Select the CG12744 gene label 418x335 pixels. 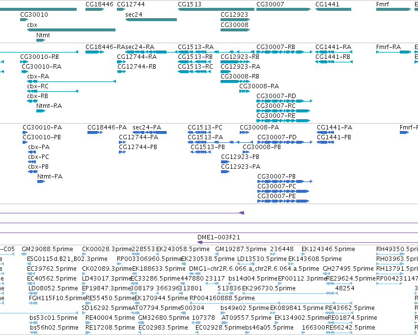click(131, 4)
